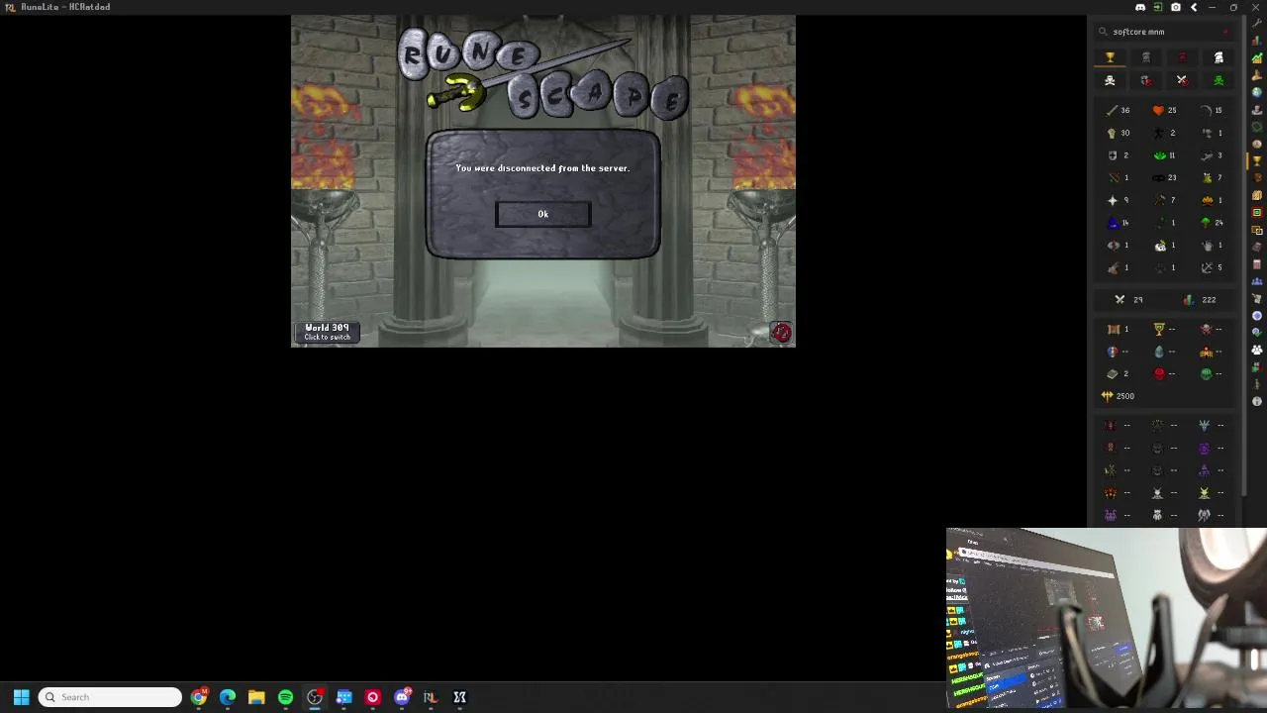Open the RuneLite configuration wrench icon

point(1257,24)
